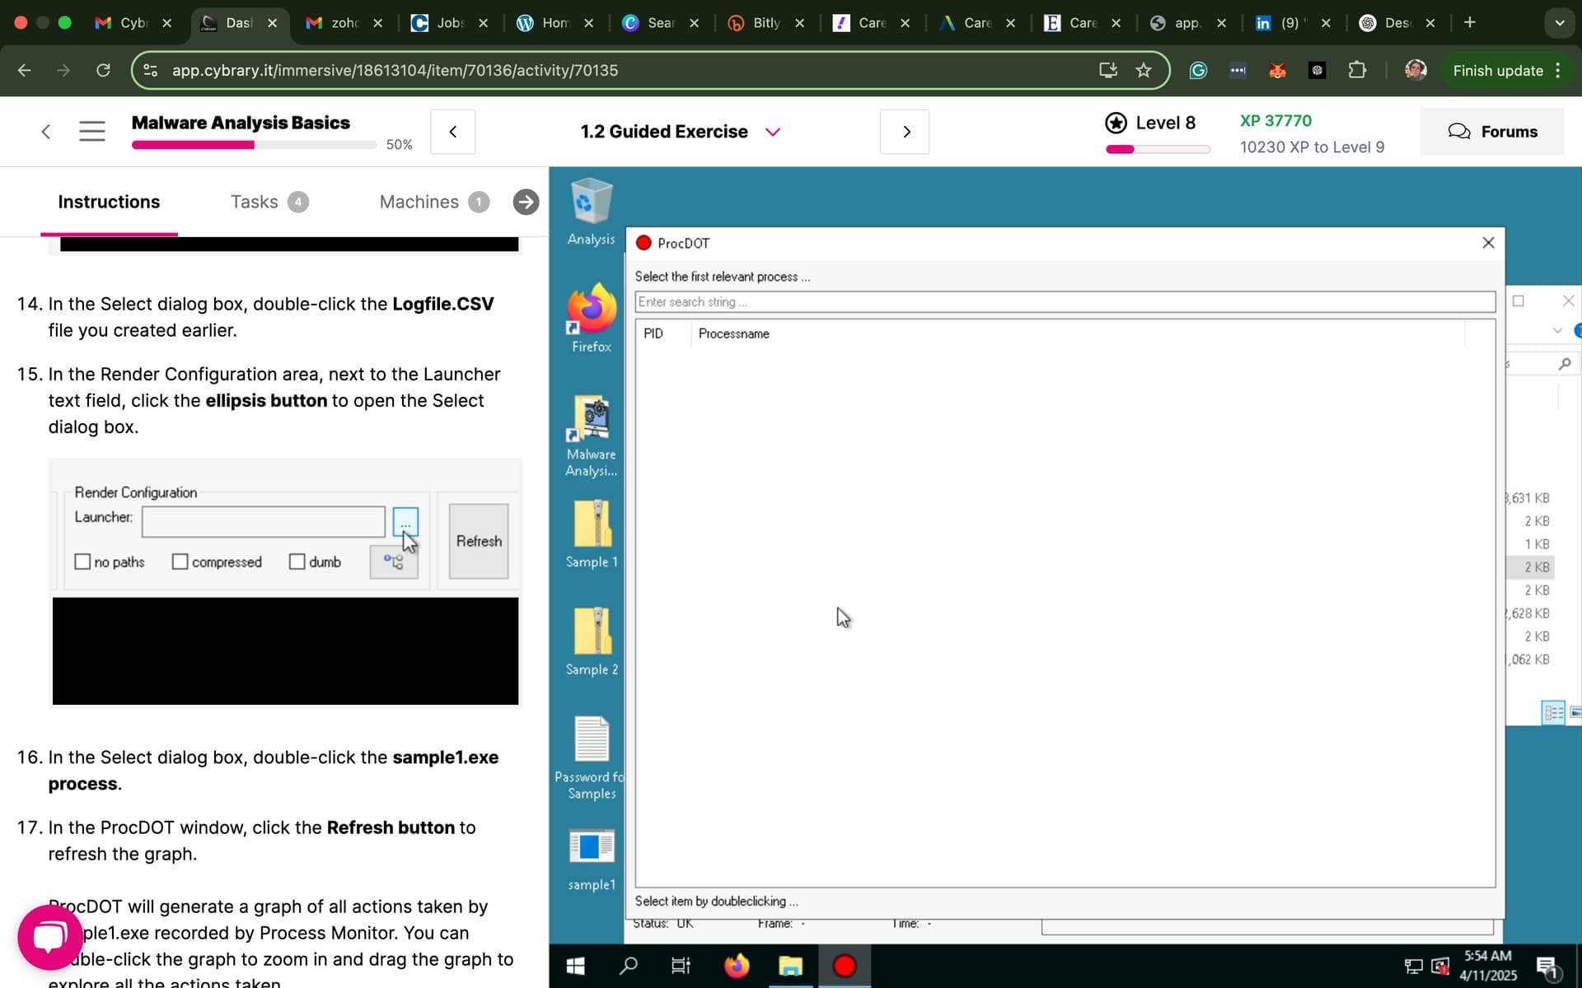The image size is (1582, 988).
Task: Click the PID column header
Action: (653, 333)
